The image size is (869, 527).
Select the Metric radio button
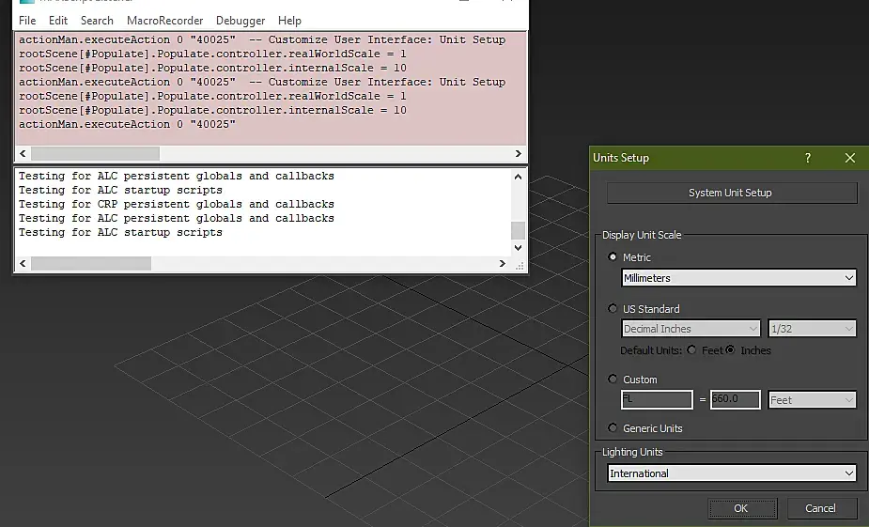pos(613,257)
